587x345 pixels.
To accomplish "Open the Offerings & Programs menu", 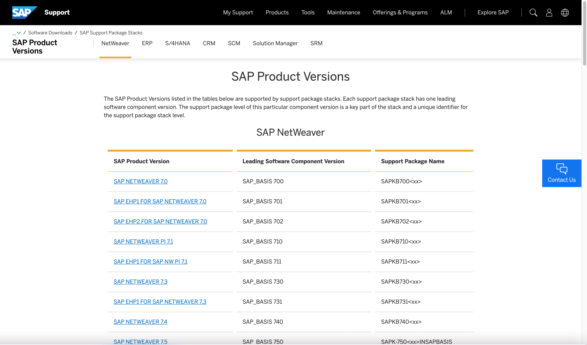I will pyautogui.click(x=400, y=12).
